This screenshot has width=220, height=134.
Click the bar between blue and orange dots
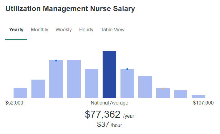click(x=145, y=87)
